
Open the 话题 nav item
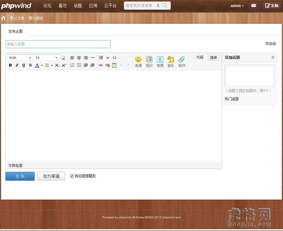(x=78, y=5)
